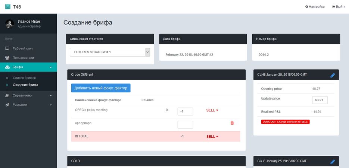Open Рабочий стол monitor icon

7,48
